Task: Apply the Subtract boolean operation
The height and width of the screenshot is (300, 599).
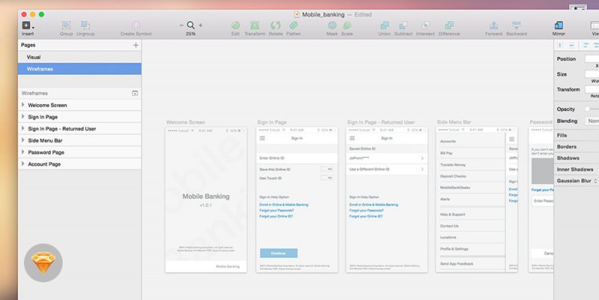Action: tap(404, 26)
